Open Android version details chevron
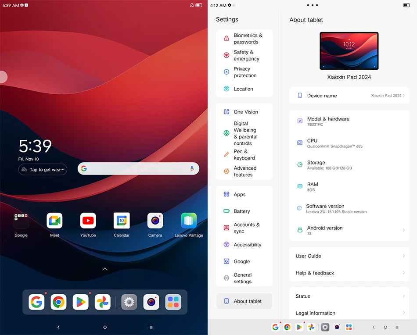 (x=403, y=230)
